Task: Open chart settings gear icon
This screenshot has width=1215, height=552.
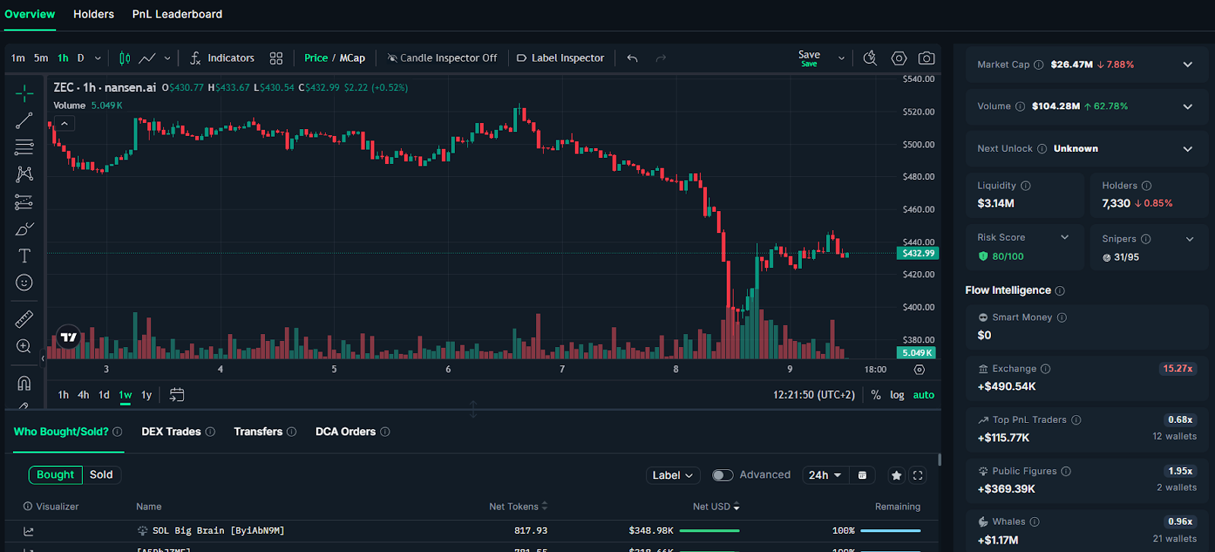Action: coord(899,58)
